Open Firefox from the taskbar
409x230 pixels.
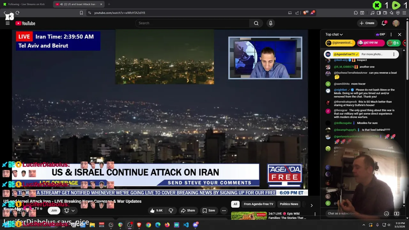[167, 225]
